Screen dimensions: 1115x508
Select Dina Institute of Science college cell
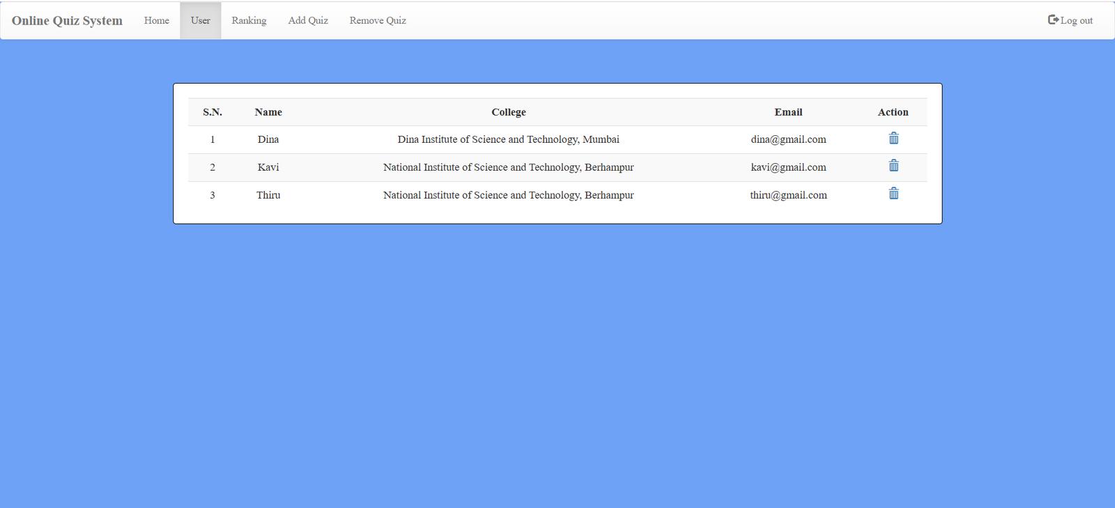508,139
